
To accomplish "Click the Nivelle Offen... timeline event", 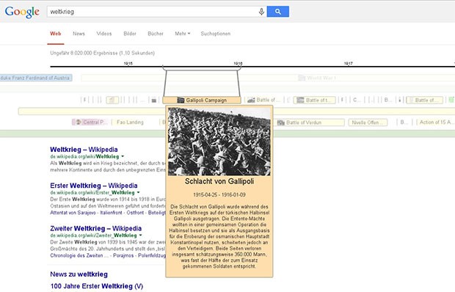I will 368,123.
